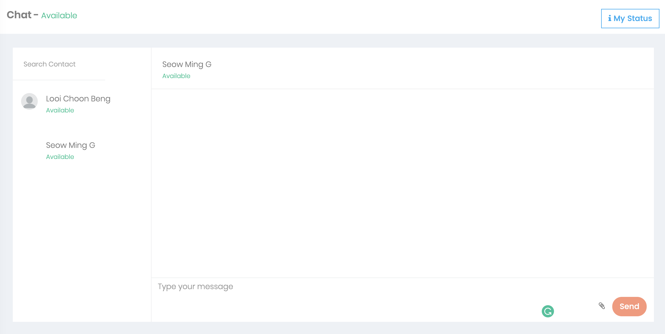Click the green Available status beside Chat
This screenshot has height=334, width=665.
(59, 16)
